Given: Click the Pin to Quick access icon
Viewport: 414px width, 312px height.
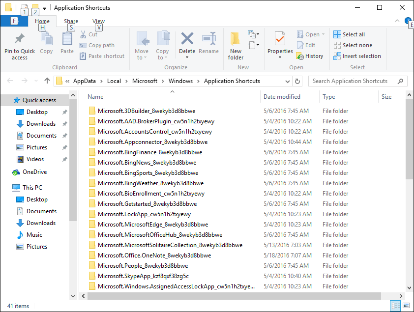Looking at the screenshot, I should tap(20, 39).
